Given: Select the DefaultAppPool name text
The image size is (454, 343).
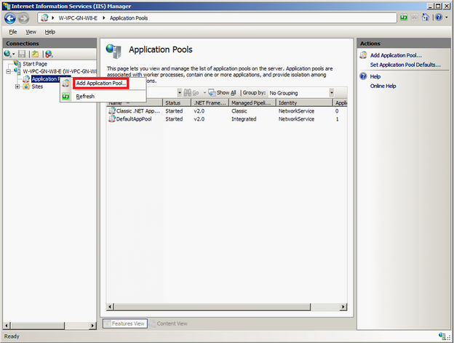Looking at the screenshot, I should [134, 119].
